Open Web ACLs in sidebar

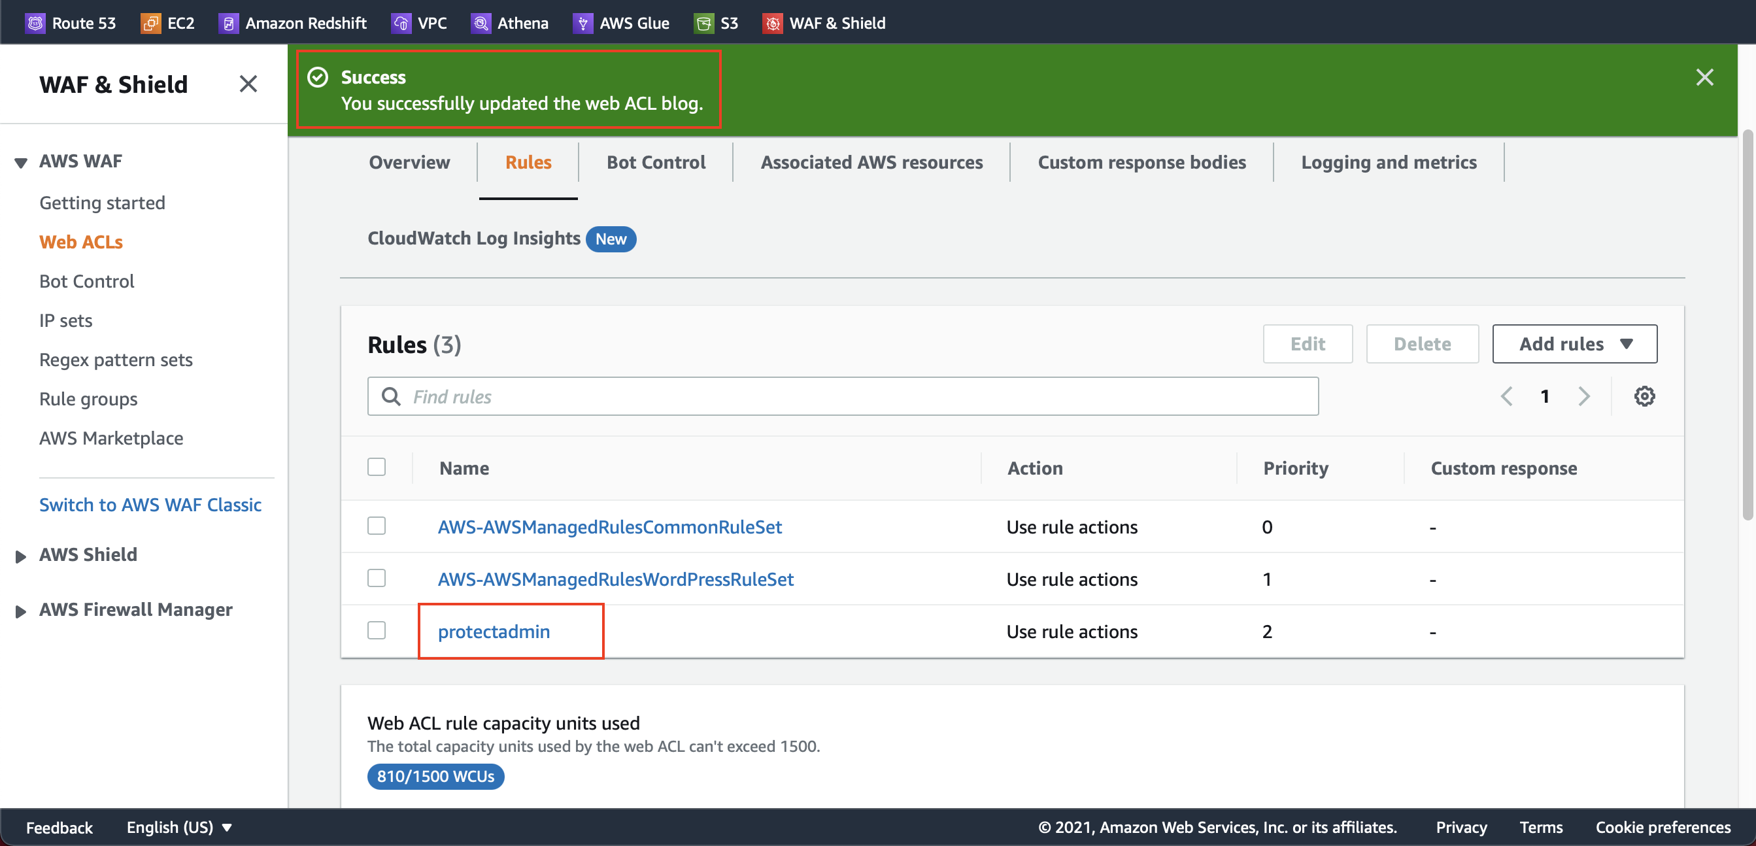(81, 242)
